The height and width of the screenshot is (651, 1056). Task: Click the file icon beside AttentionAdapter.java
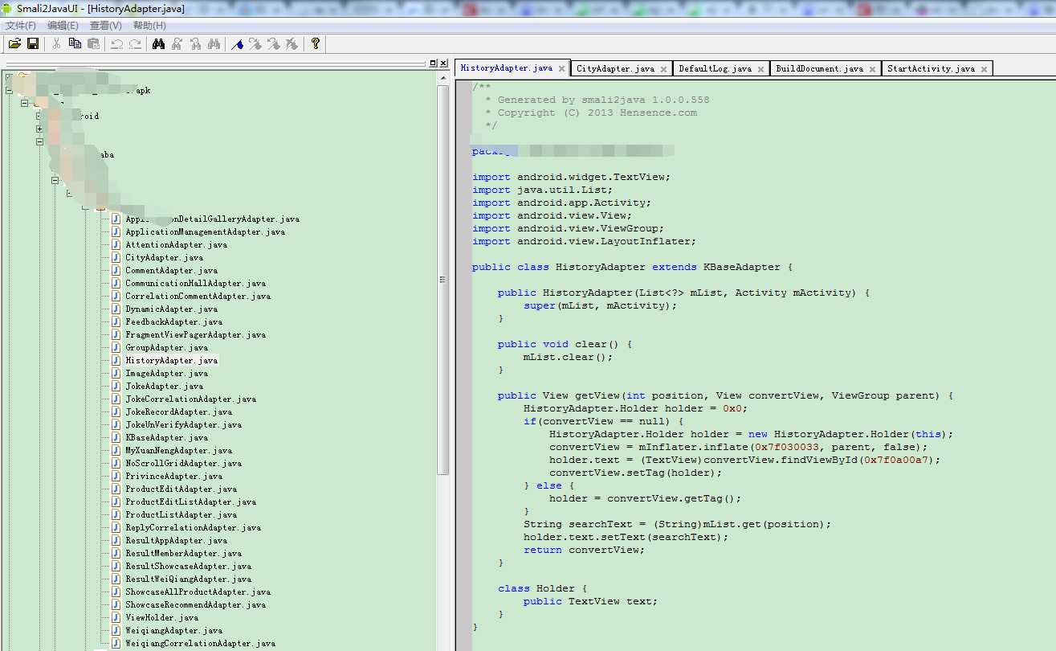(116, 244)
